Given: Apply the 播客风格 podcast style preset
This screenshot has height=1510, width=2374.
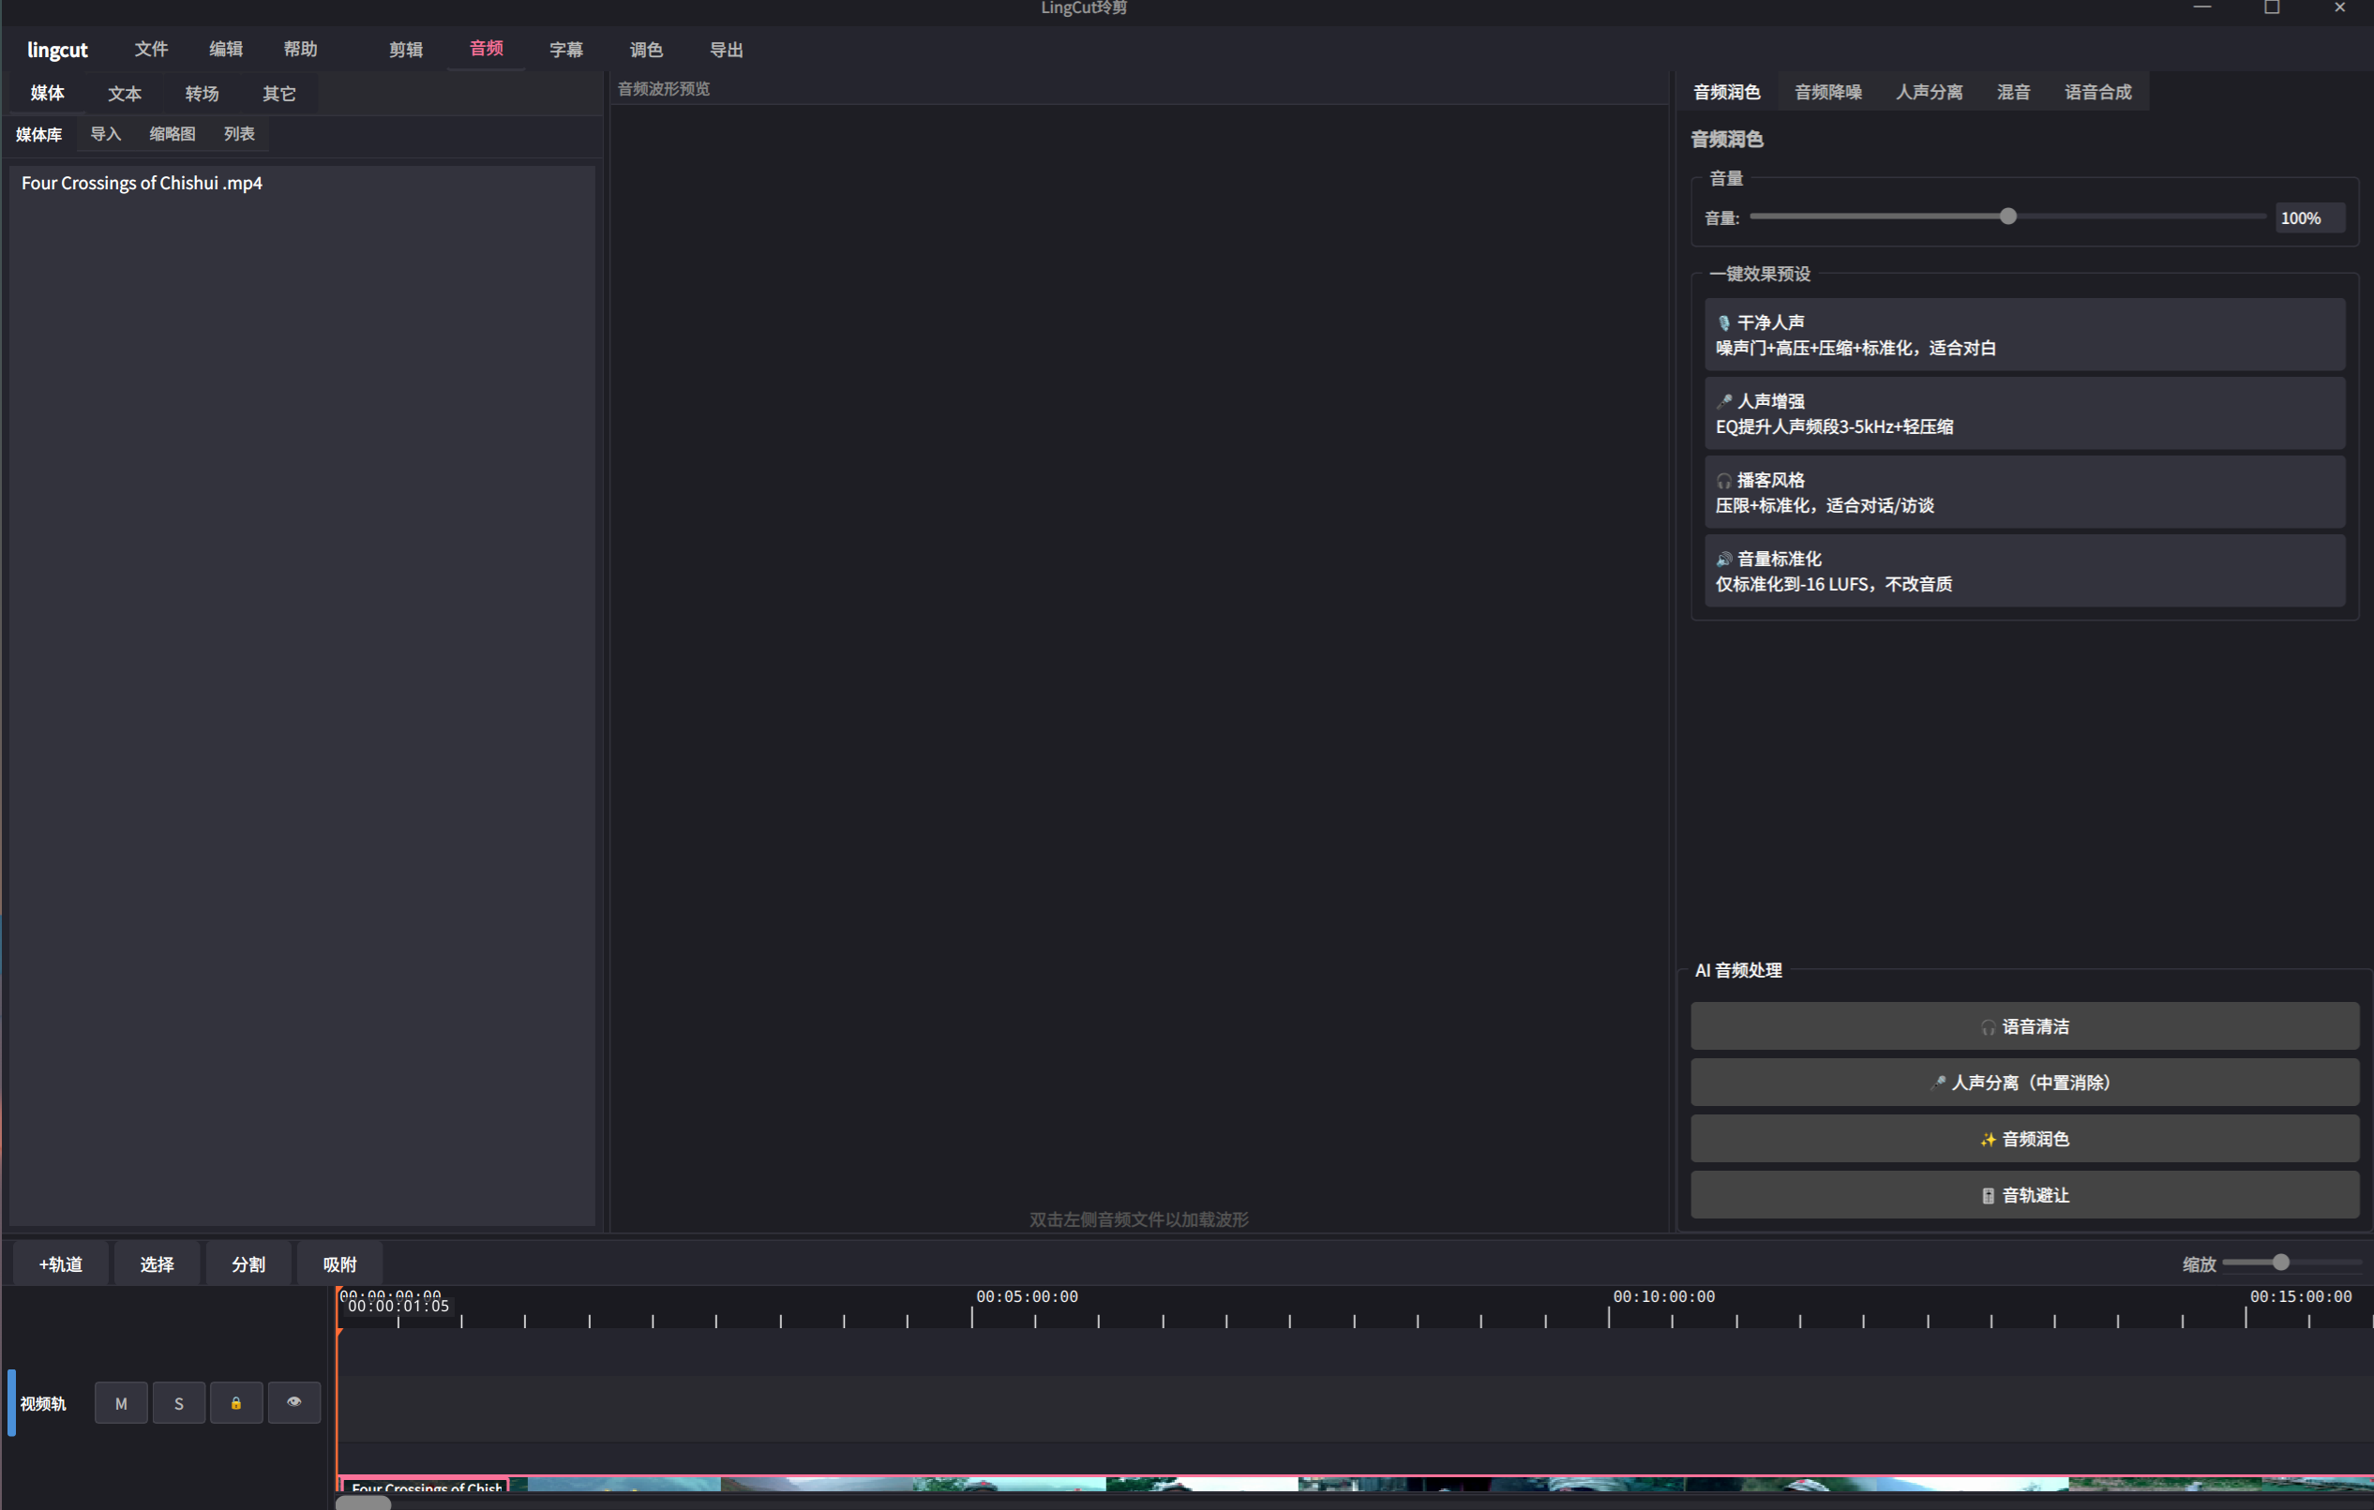Looking at the screenshot, I should tap(2024, 493).
